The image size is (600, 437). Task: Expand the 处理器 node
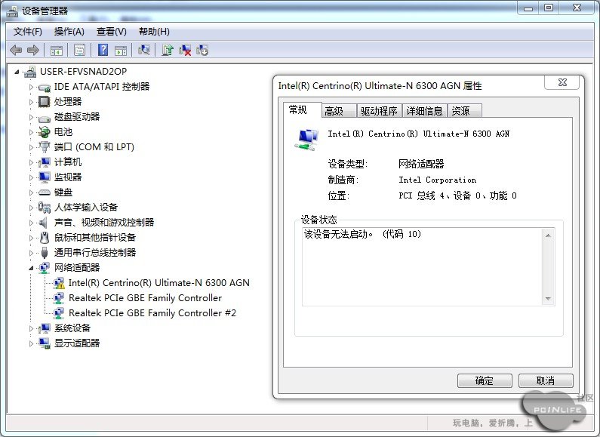point(32,102)
